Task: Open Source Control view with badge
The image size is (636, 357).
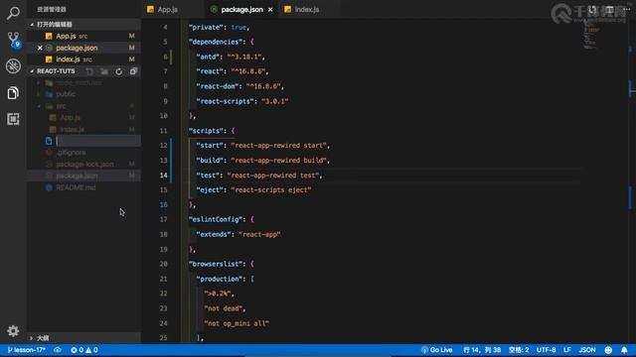Action: (x=13, y=40)
